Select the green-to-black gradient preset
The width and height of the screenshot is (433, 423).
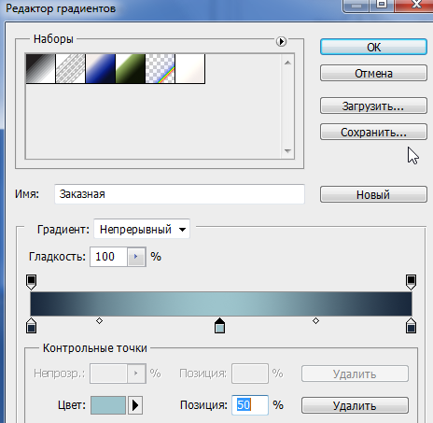(130, 68)
